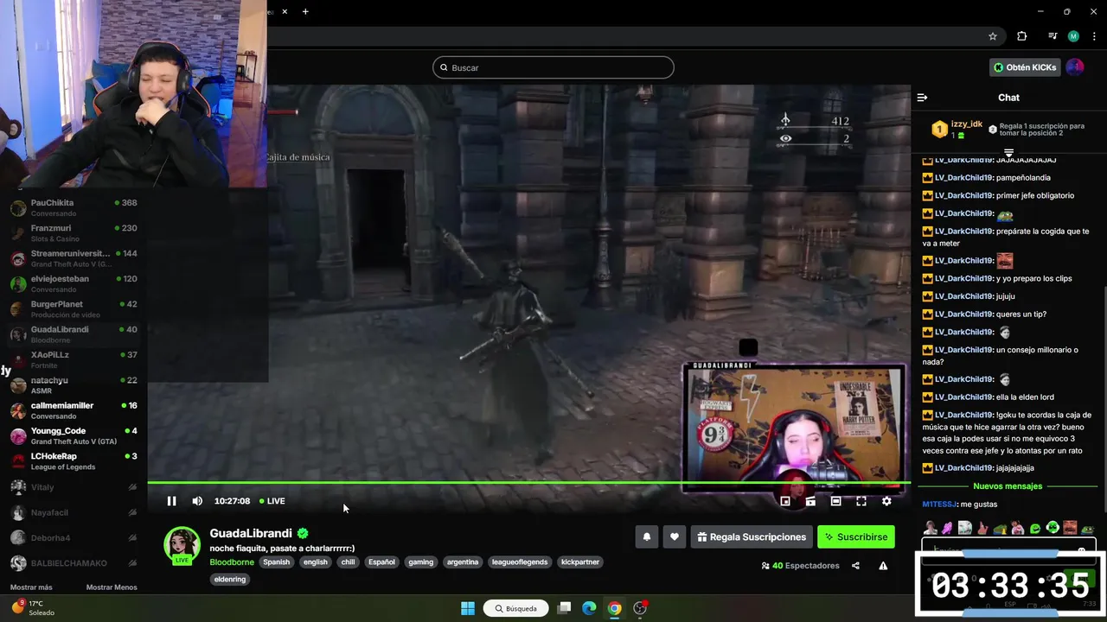Open the weather widget showing 17°C
This screenshot has height=622, width=1107.
tap(33, 608)
